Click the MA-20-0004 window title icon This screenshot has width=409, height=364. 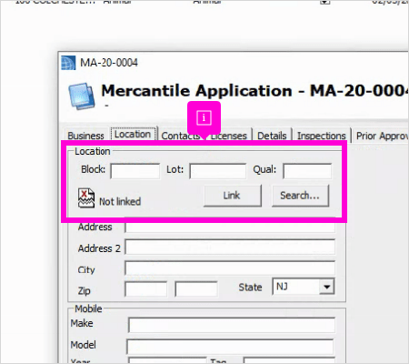(68, 63)
